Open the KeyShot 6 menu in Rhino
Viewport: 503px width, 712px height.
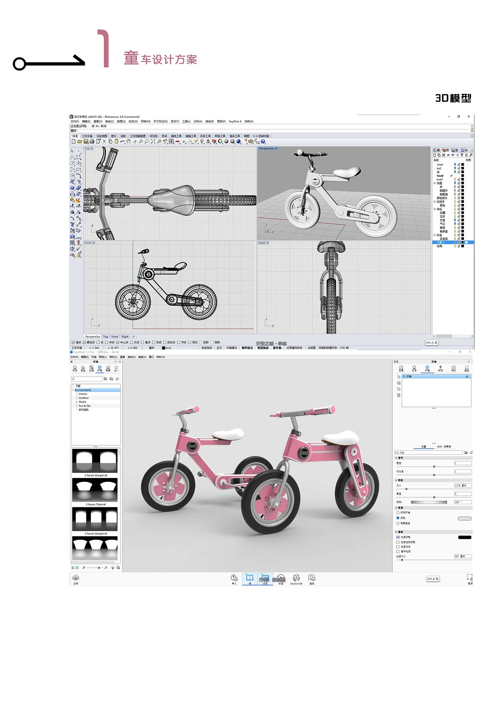point(235,122)
